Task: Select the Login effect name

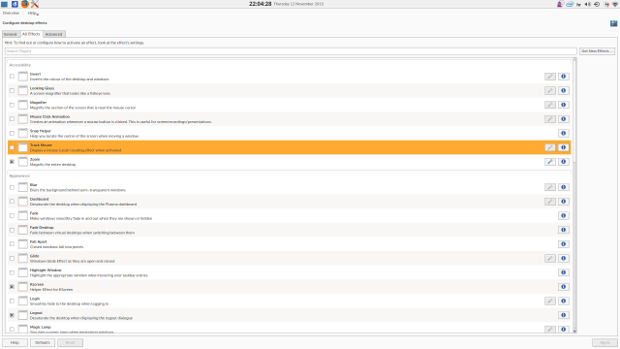Action: (35, 299)
